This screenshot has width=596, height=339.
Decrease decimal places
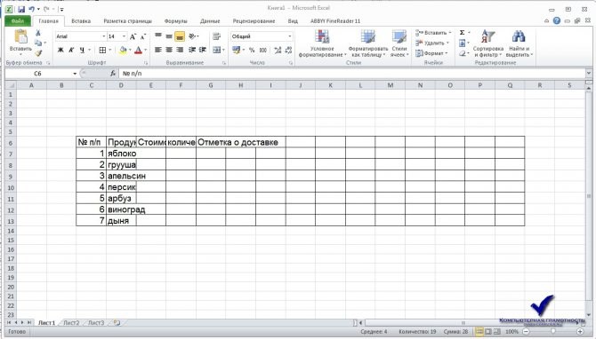tap(288, 50)
